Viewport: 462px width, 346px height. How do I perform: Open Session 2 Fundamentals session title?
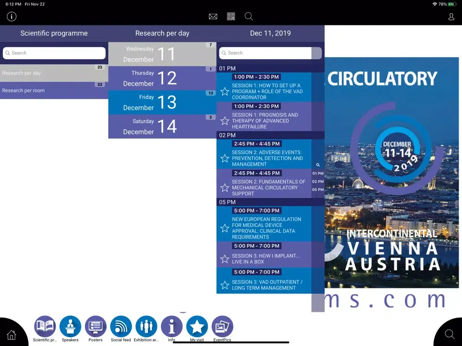click(268, 188)
